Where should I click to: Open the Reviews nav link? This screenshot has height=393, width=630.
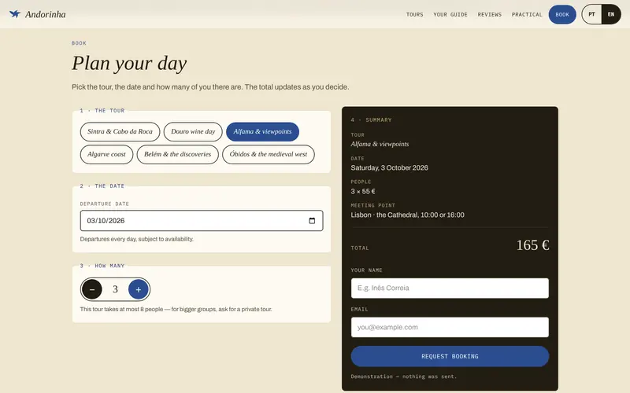(x=489, y=14)
